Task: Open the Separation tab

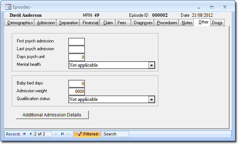Action: click(x=68, y=23)
